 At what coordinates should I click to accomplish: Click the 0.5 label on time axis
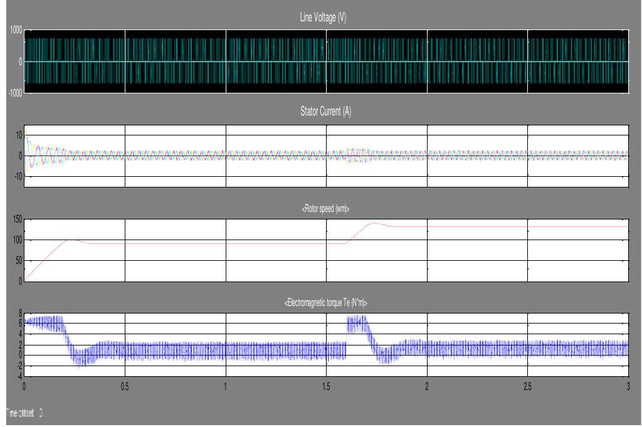pyautogui.click(x=125, y=386)
